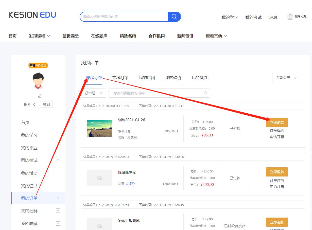Click order number KS210429103020603
Image resolution: width=312 pixels, height=230 pixels.
tap(114, 157)
